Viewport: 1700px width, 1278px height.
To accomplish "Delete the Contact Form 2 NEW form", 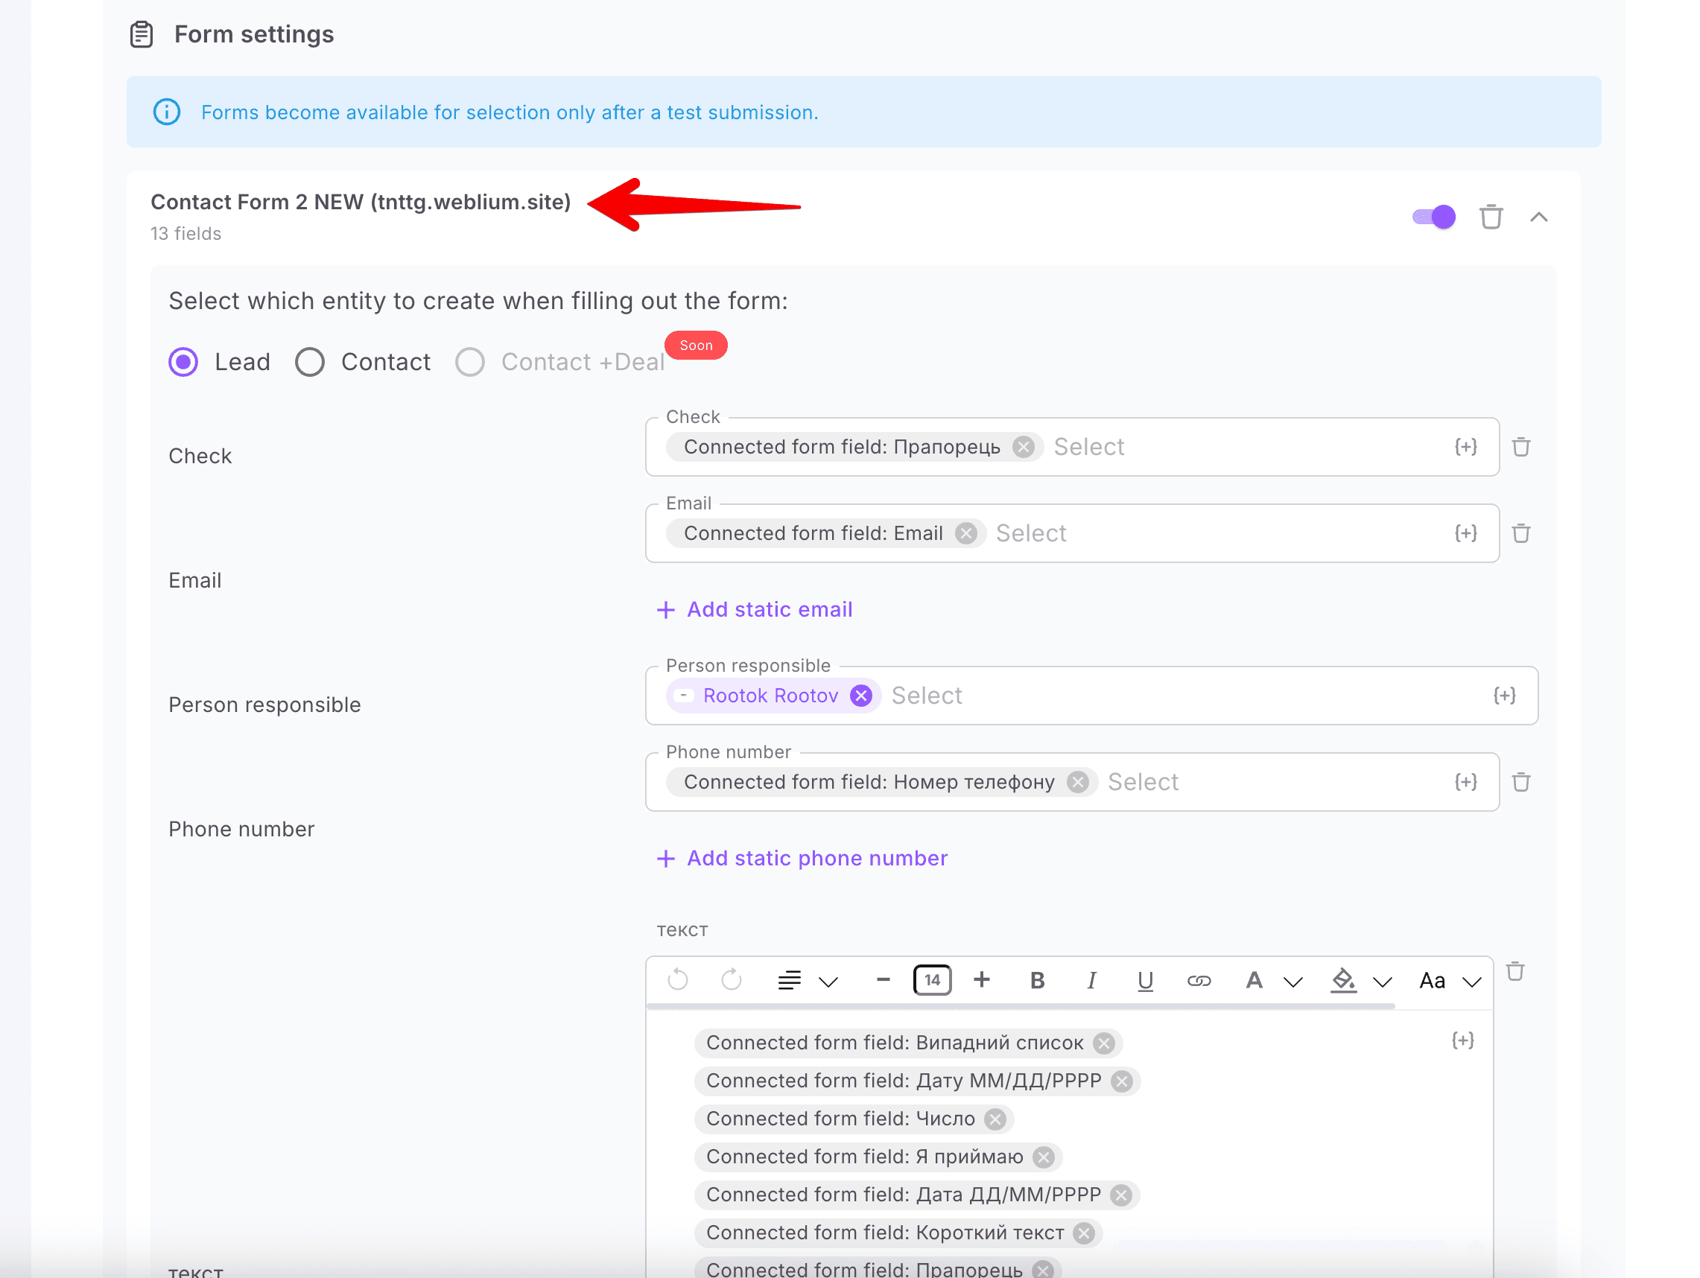I will (x=1490, y=217).
